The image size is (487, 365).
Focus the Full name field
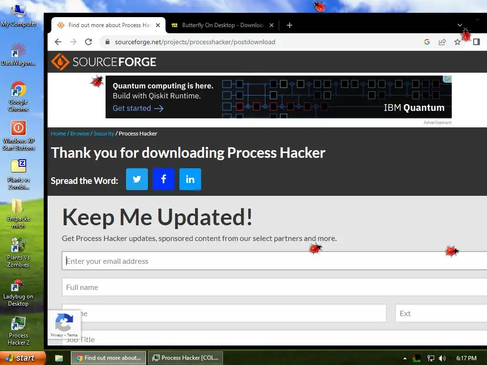(x=274, y=287)
